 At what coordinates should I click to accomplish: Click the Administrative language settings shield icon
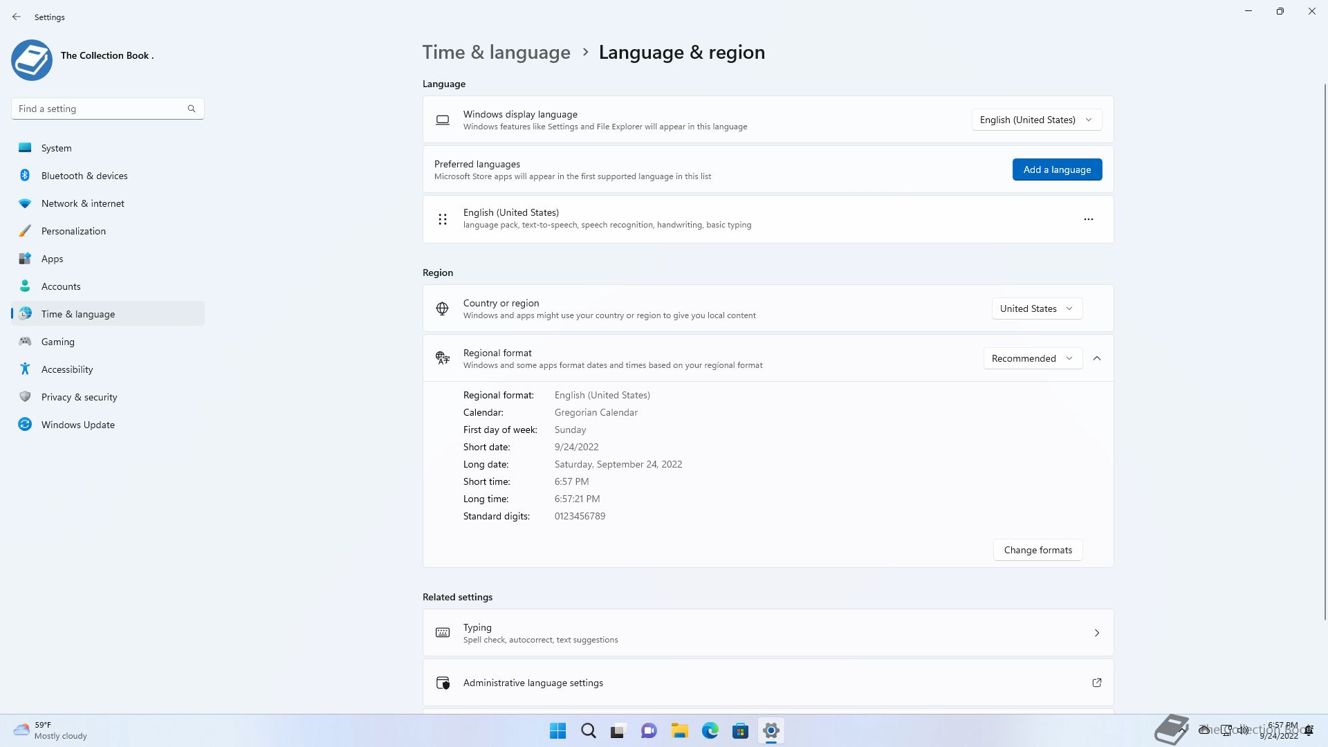(x=443, y=683)
